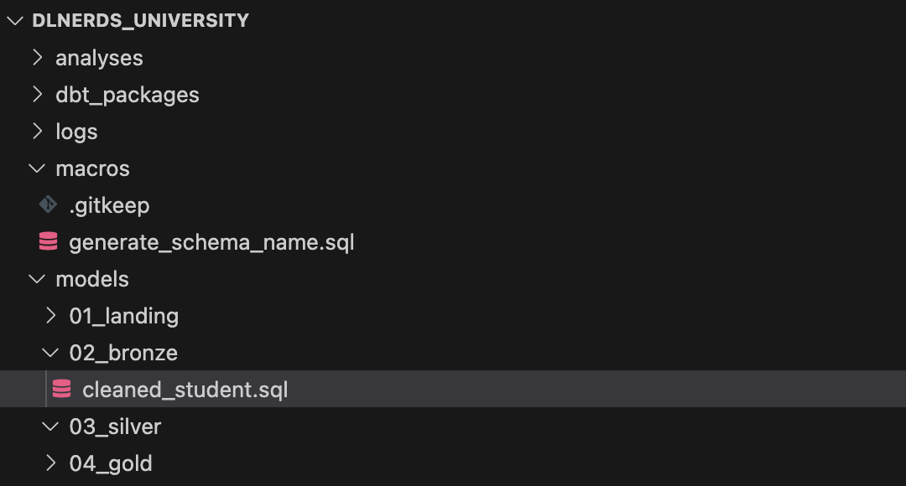The width and height of the screenshot is (906, 486).
Task: Collapse the models folder
Action: 37,278
